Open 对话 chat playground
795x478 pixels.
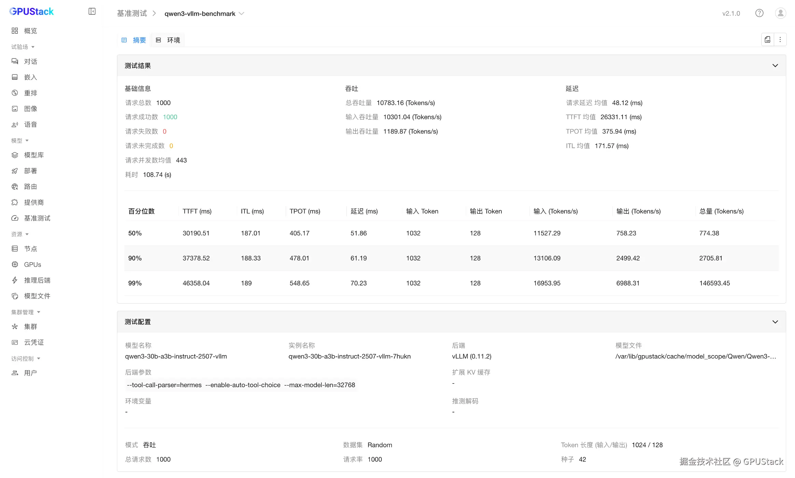[x=30, y=61]
